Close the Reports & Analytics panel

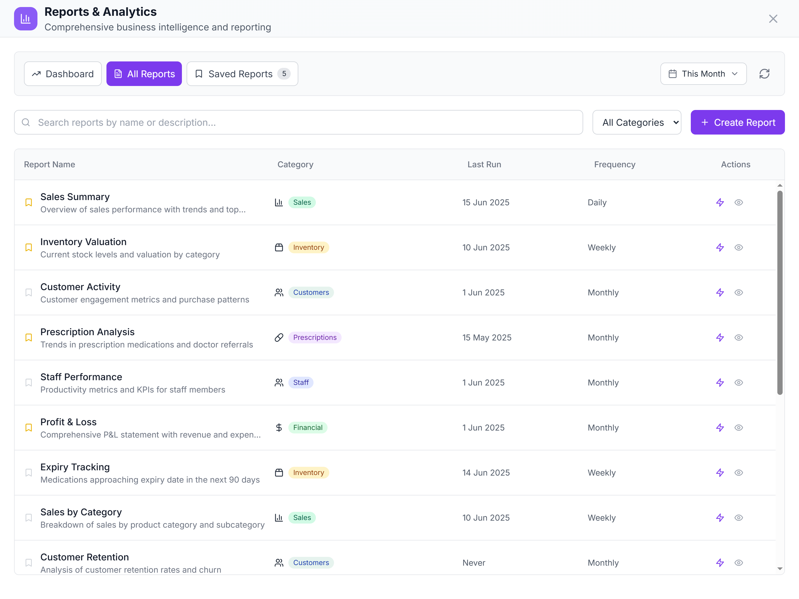coord(773,19)
